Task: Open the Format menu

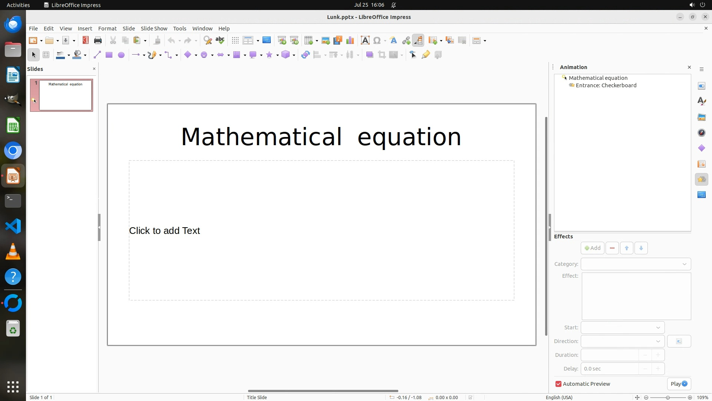Action: click(107, 29)
